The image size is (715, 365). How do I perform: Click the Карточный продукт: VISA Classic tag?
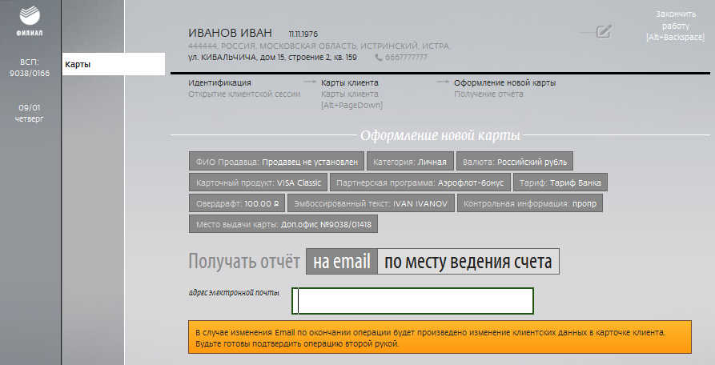(x=259, y=182)
